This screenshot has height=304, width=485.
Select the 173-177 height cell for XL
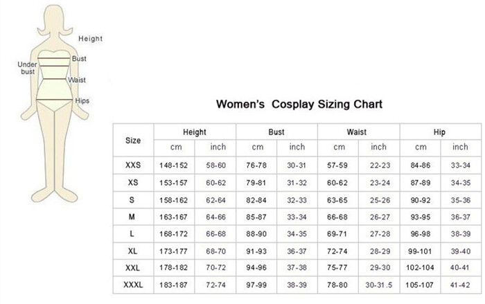tap(175, 251)
